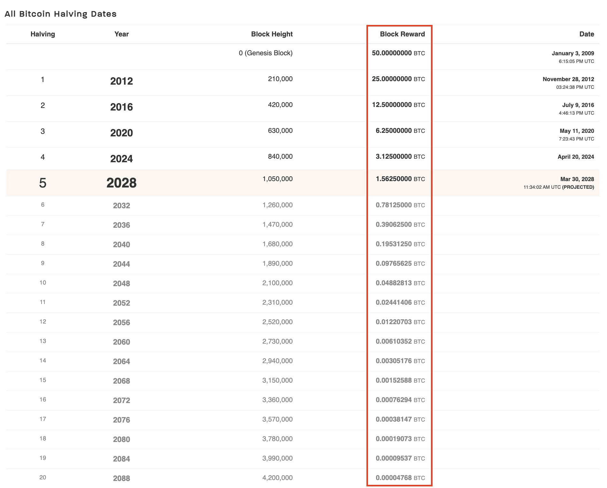Click the year 2056 cell
The image size is (607, 488).
[x=121, y=323]
